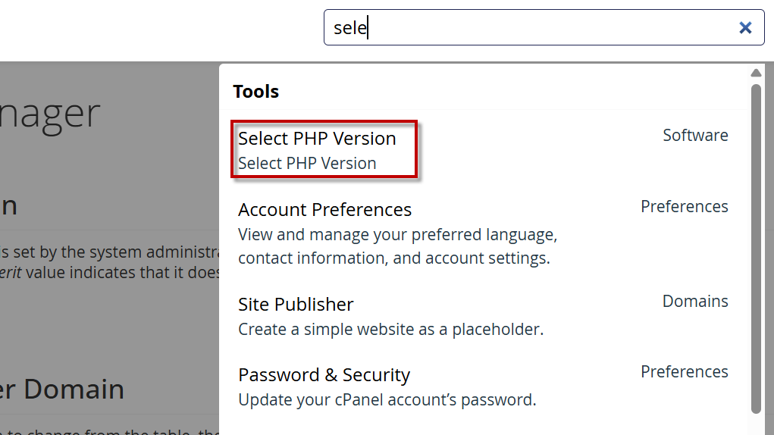Screen dimensions: 774x435
Task: Click "Create a simple website" description text
Action: tap(390, 330)
